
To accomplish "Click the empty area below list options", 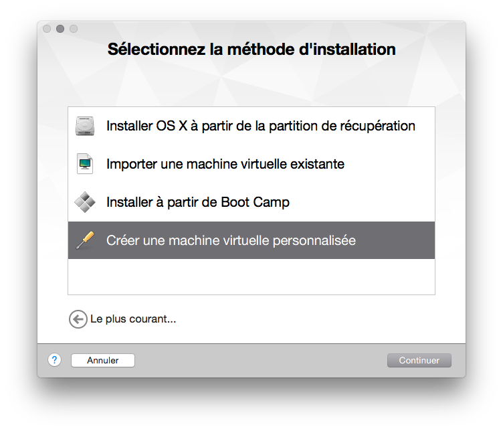I will click(x=252, y=276).
